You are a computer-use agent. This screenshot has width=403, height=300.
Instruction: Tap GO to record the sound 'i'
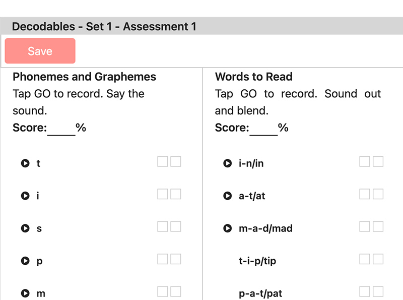click(x=24, y=196)
